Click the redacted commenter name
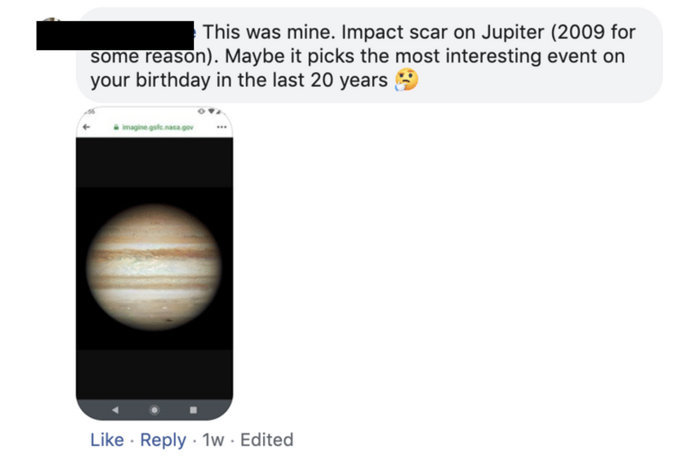This screenshot has height=462, width=698. click(x=115, y=35)
